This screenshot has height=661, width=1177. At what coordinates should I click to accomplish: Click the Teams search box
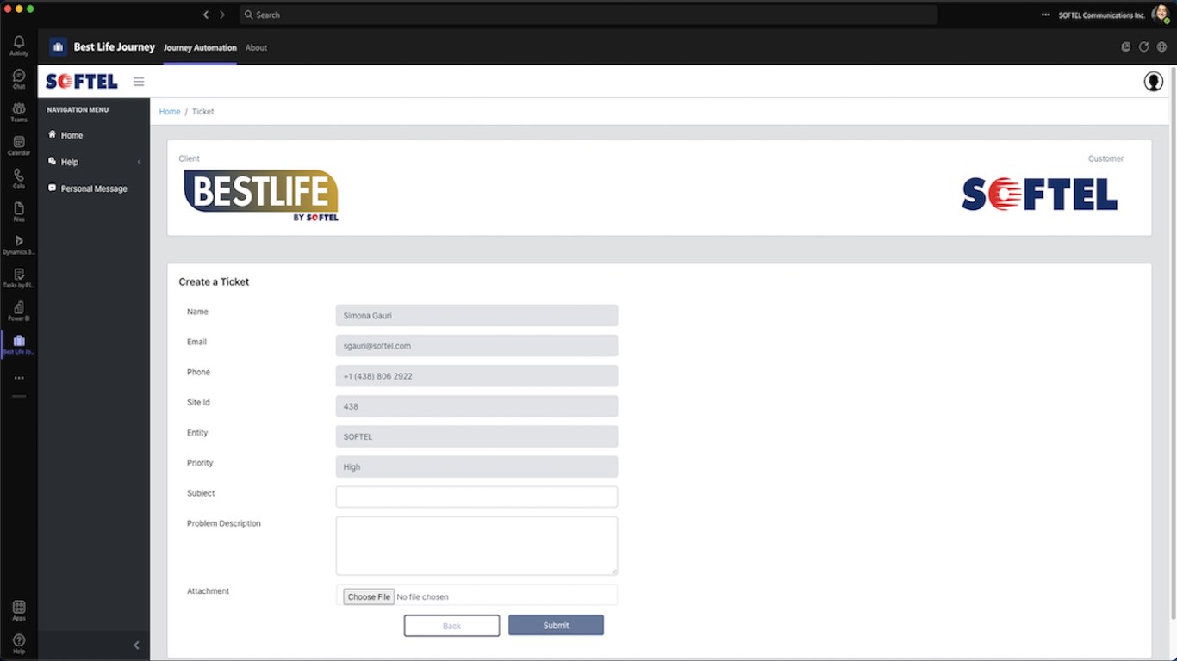coord(588,15)
